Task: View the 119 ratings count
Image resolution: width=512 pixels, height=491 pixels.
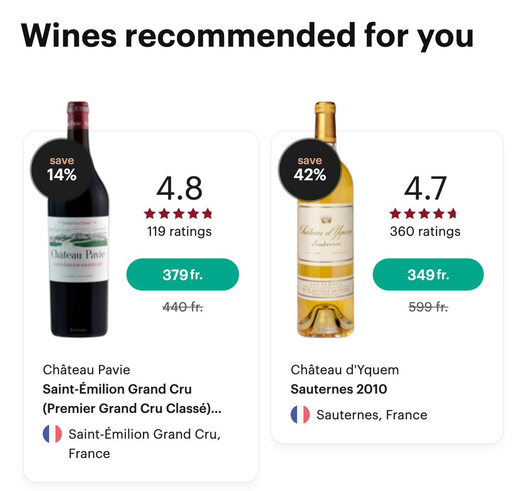Action: point(179,231)
